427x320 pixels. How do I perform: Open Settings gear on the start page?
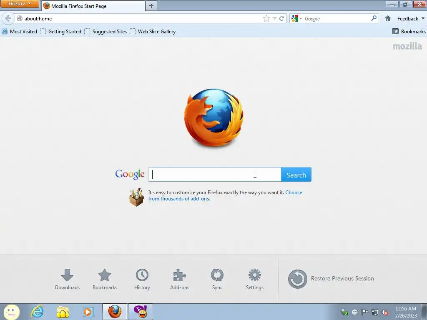click(x=255, y=279)
